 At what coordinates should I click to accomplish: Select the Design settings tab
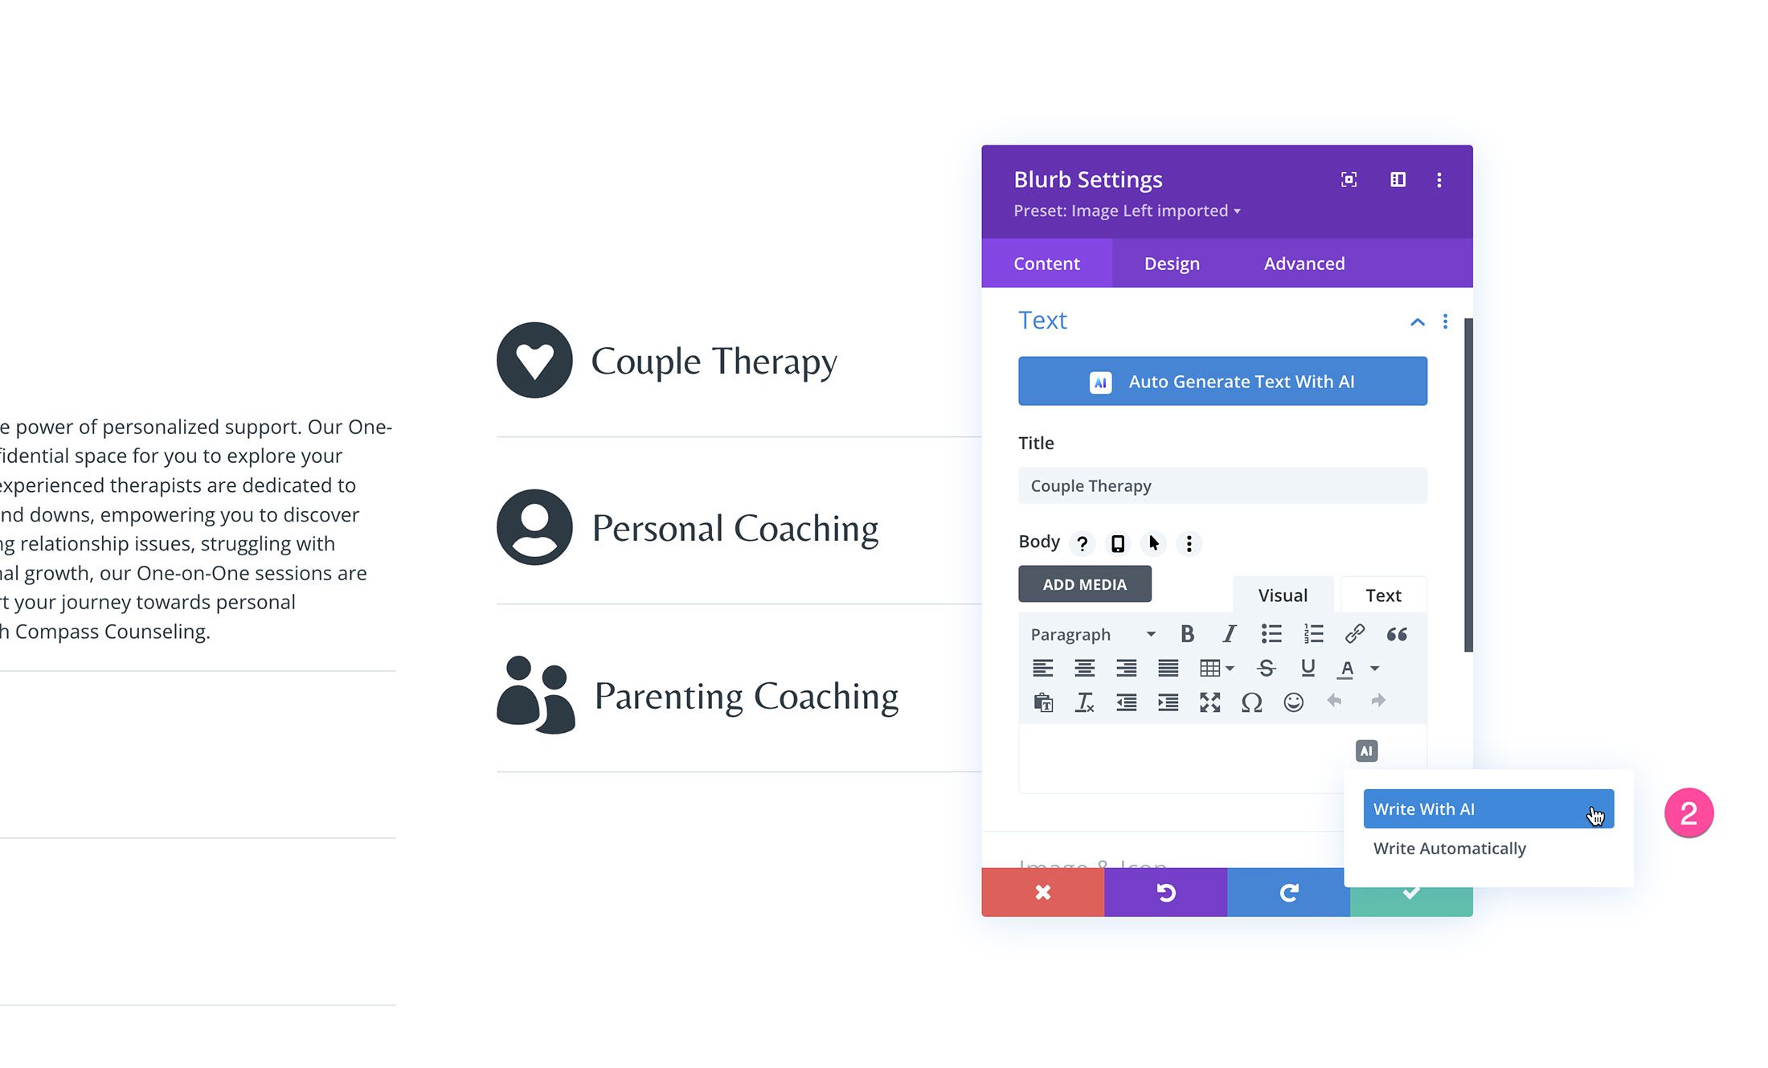pyautogui.click(x=1171, y=263)
